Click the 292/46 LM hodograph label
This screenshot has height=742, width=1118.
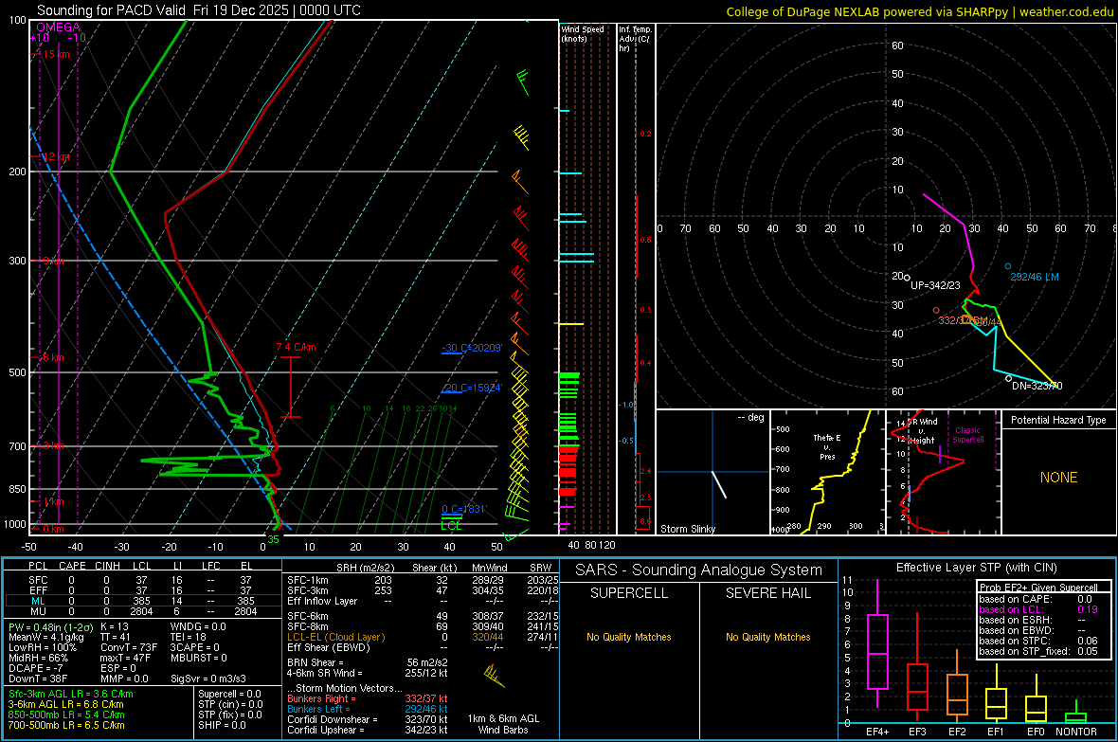(x=1035, y=277)
